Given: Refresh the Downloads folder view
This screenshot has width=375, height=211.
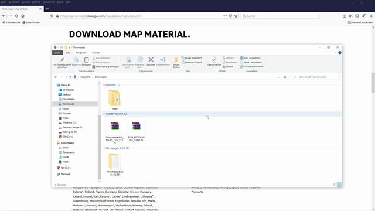Looking at the screenshot, I should coord(285,77).
